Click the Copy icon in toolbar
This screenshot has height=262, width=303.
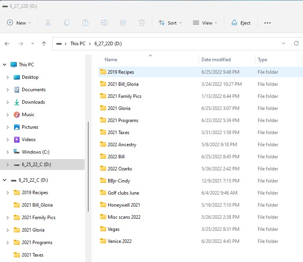click(67, 23)
